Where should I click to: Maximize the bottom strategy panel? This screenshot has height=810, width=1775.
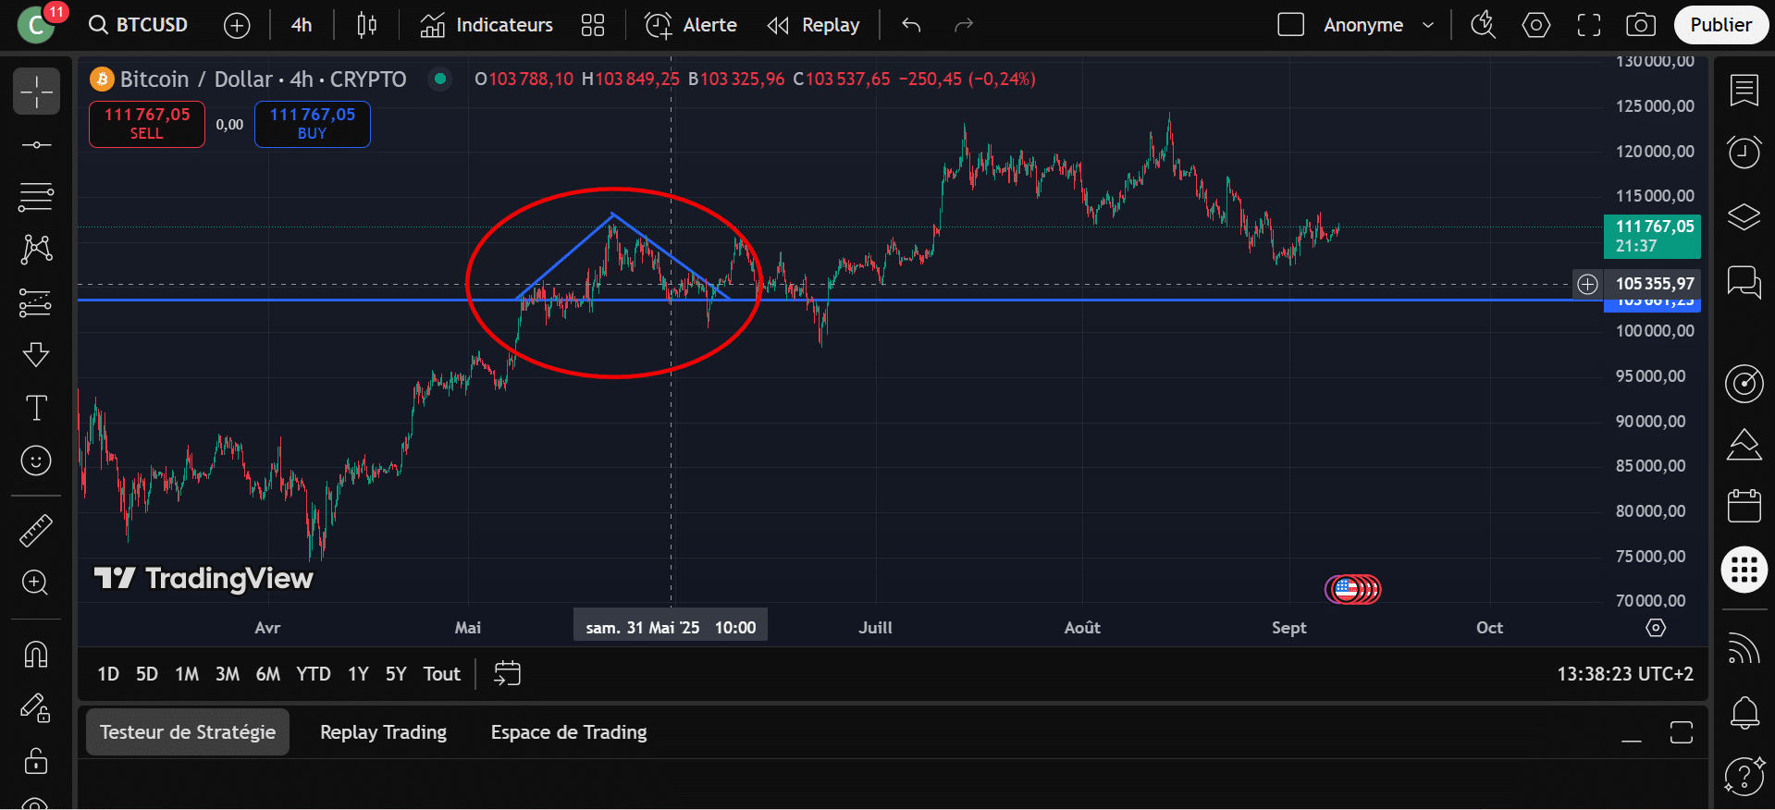(1681, 732)
